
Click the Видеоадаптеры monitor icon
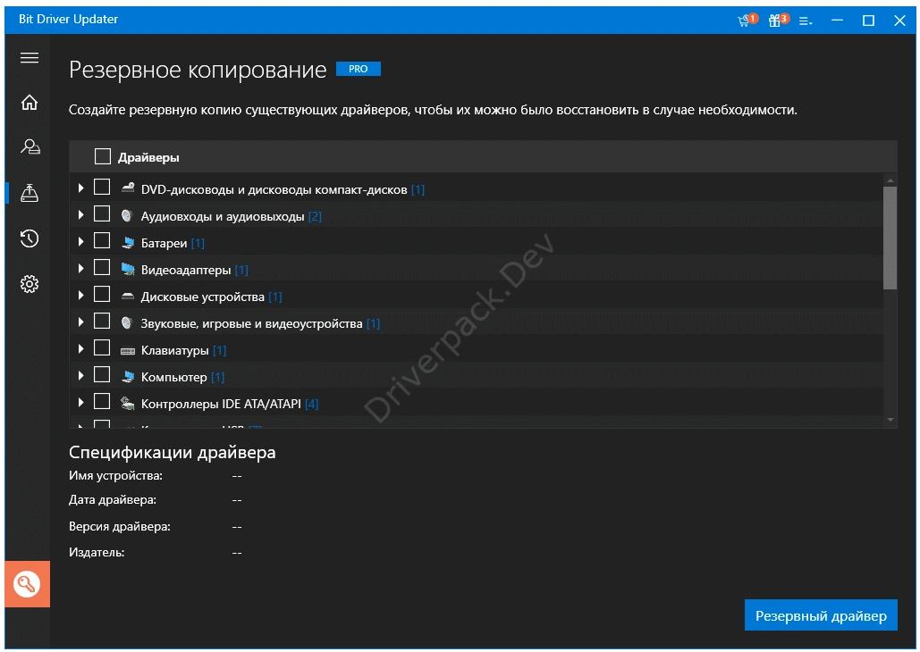coord(128,269)
